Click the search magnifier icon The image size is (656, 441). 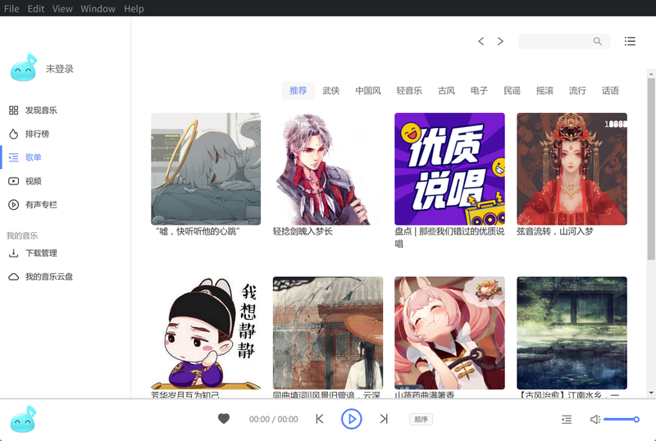(x=598, y=41)
